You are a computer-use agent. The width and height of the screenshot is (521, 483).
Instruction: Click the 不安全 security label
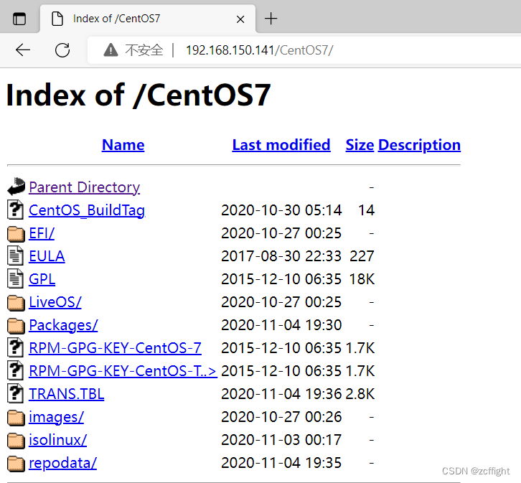(x=144, y=50)
